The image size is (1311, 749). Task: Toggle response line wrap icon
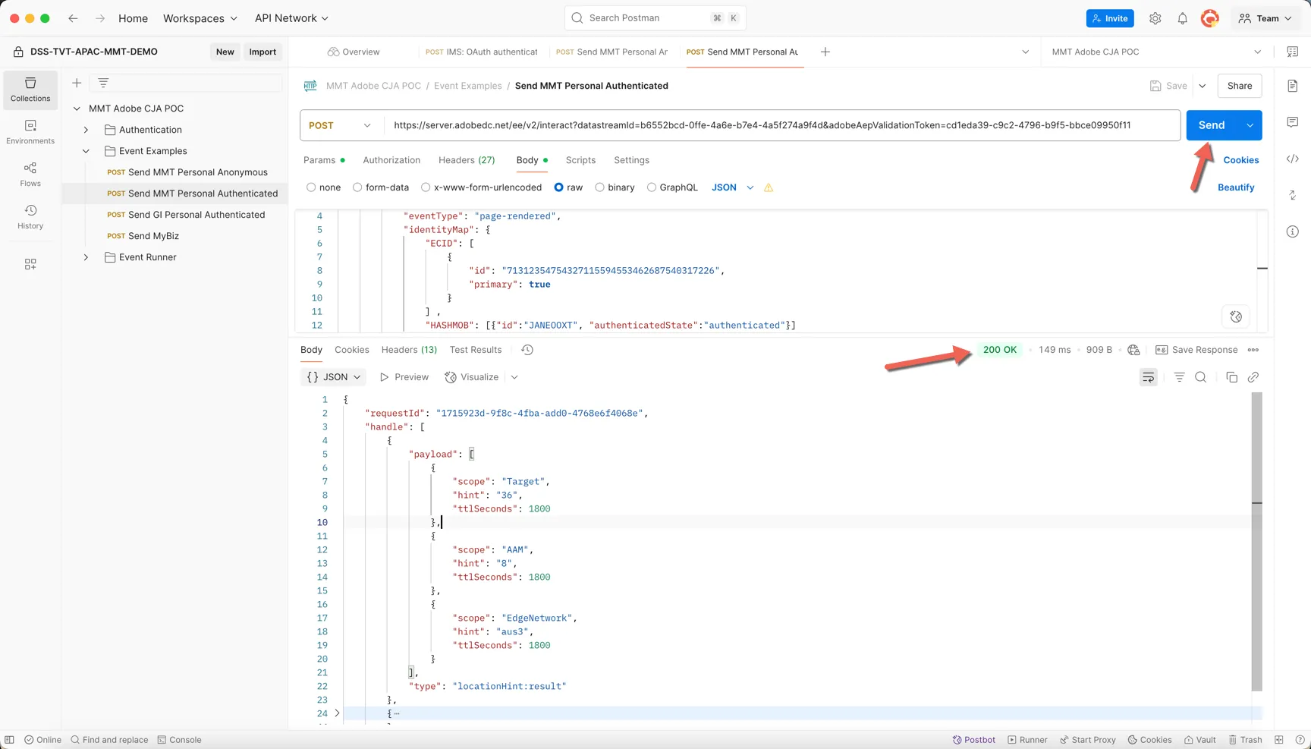click(1149, 377)
